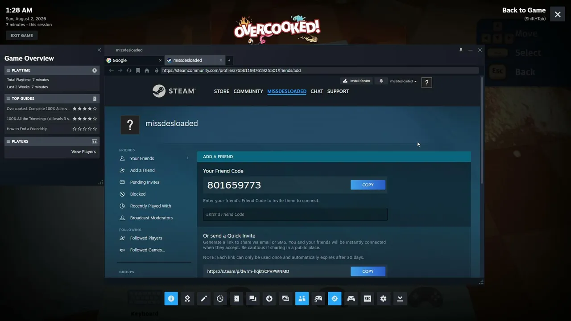This screenshot has height=321, width=571.
Task: Click the padlock icon beside the URL
Action: [x=157, y=70]
